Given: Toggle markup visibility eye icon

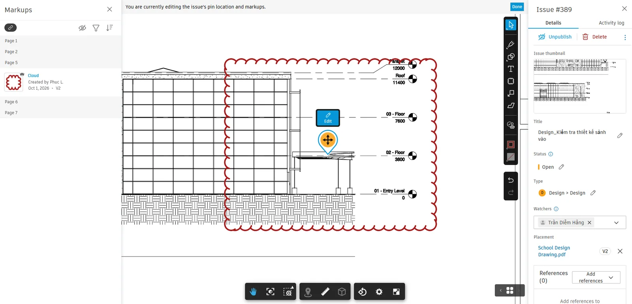Looking at the screenshot, I should click(82, 28).
